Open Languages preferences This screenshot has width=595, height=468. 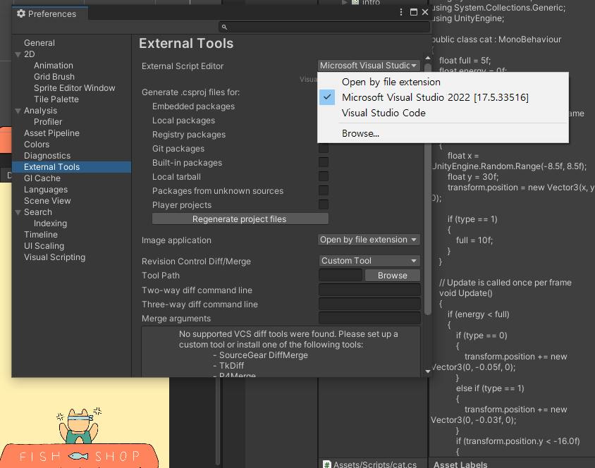click(46, 190)
